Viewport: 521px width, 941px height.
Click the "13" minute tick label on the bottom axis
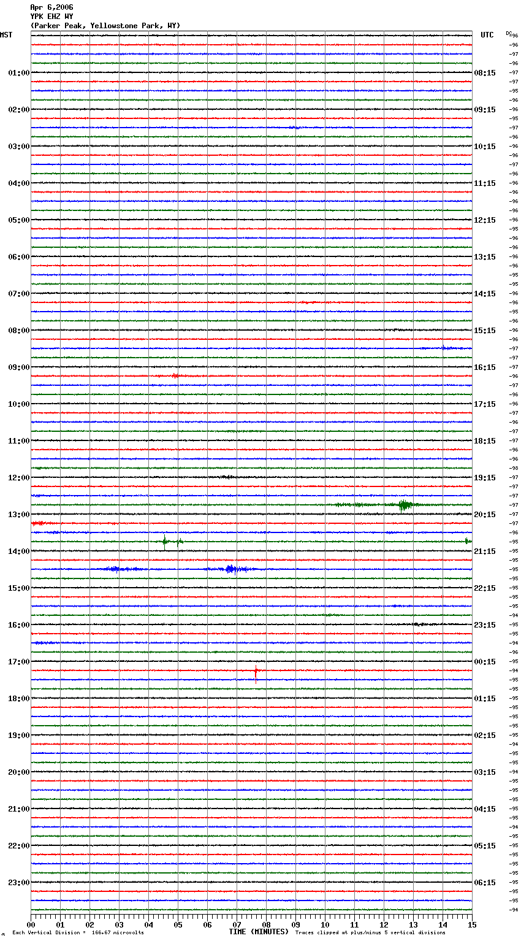point(413,924)
